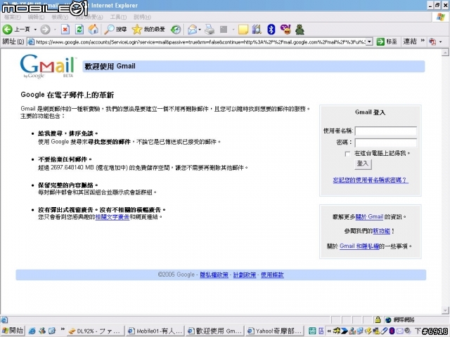Open 我的最愛 favorites star
Viewport: 450px width, 337px height.
tap(148, 29)
